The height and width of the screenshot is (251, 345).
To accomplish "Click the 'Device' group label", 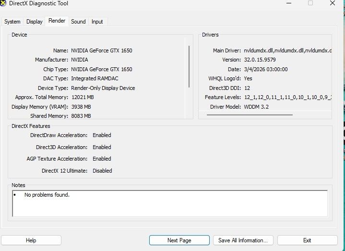I will coord(19,35).
